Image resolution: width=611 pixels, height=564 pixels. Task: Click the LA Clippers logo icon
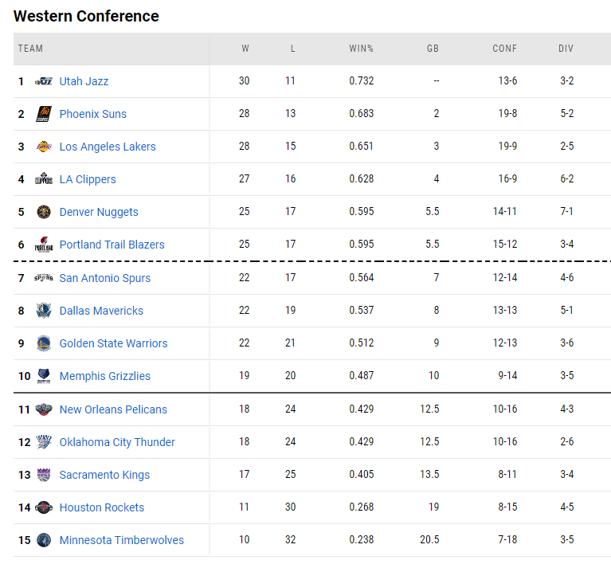click(x=44, y=179)
